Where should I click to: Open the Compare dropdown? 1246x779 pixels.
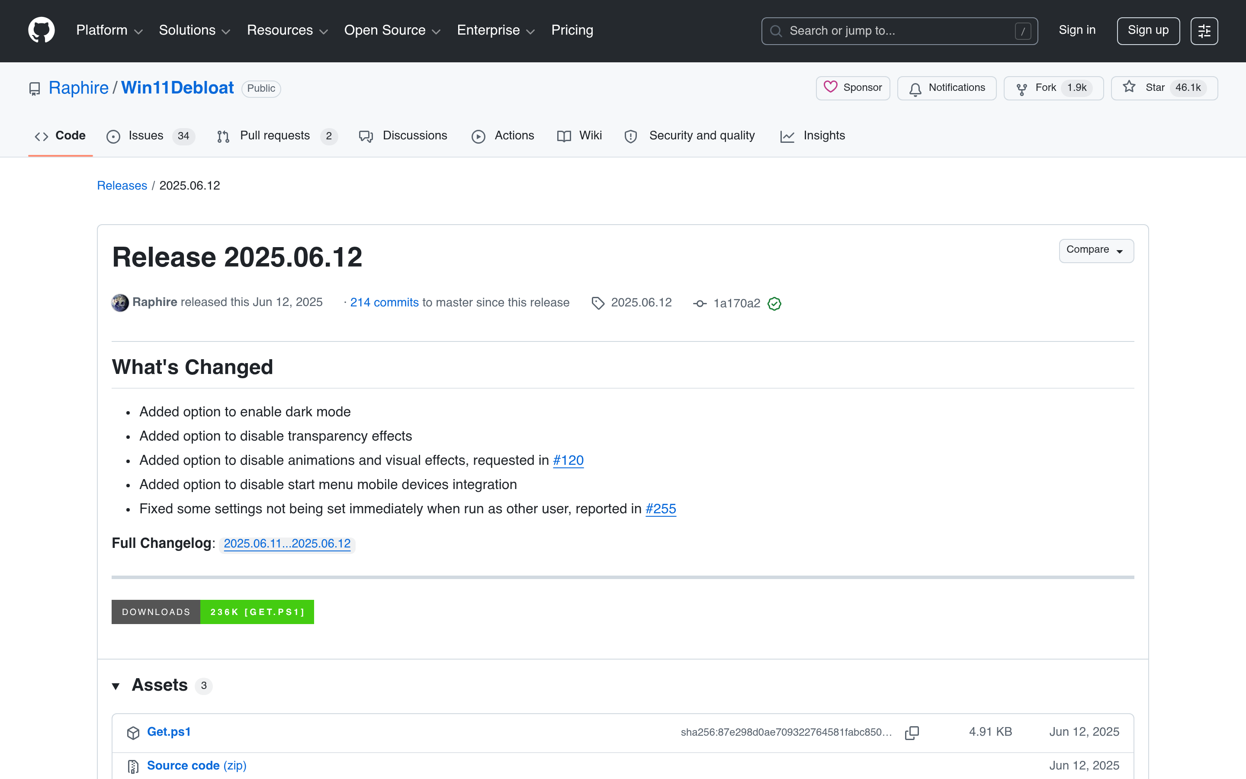(1096, 251)
